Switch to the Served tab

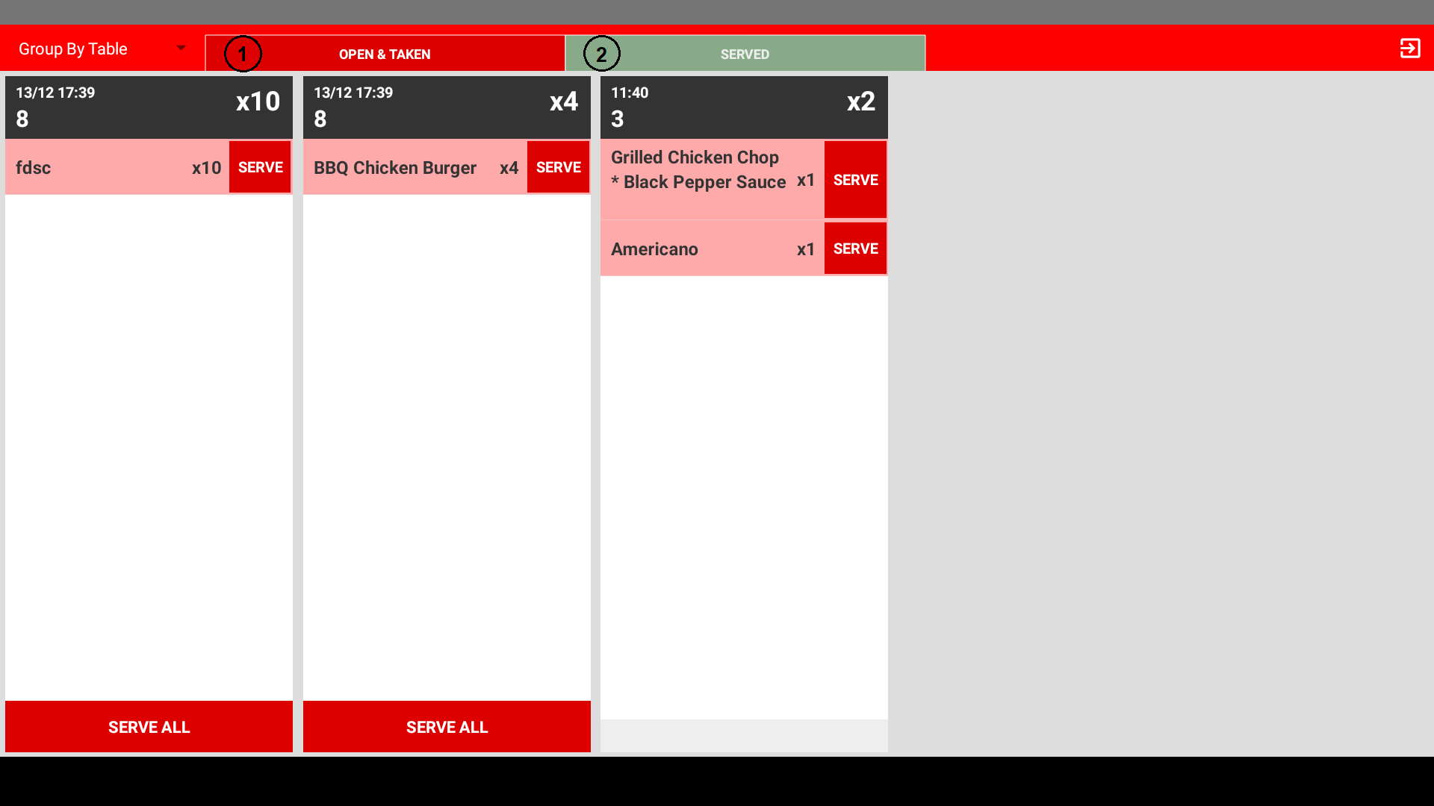click(745, 54)
